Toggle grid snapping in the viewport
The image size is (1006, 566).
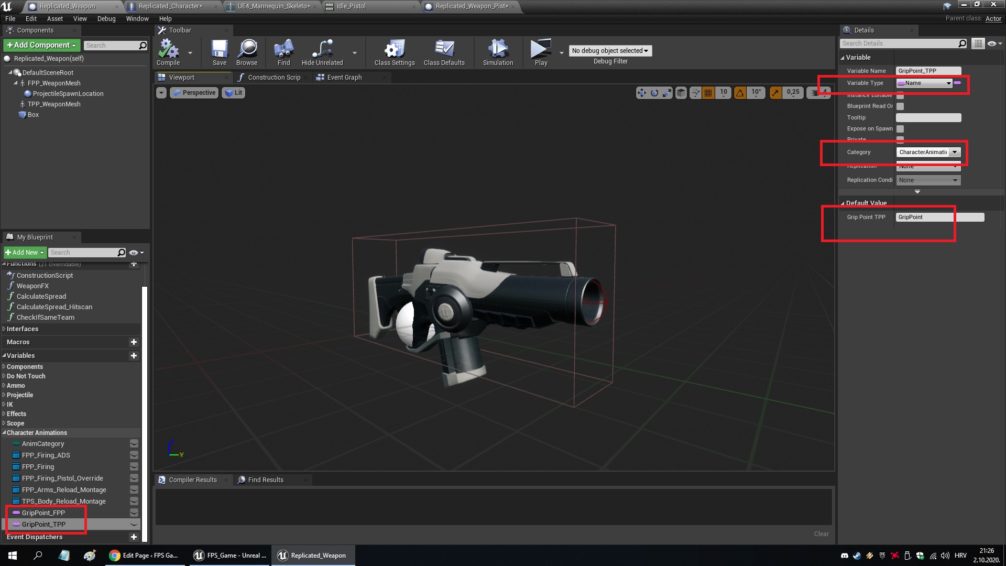708,93
